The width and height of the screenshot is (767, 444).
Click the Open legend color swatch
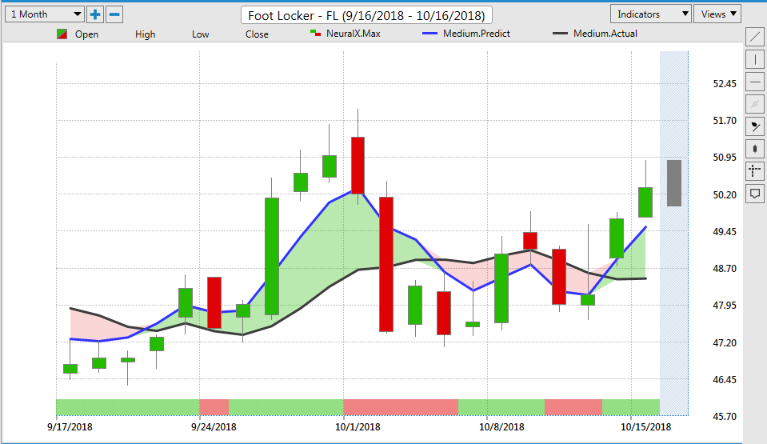click(62, 34)
